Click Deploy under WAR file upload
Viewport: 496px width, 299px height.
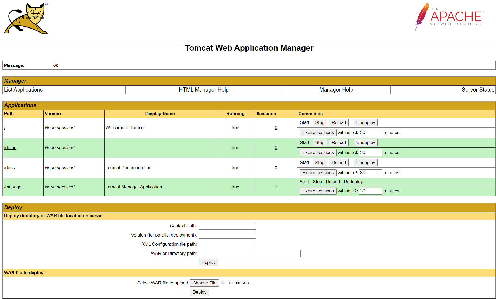[x=199, y=292]
